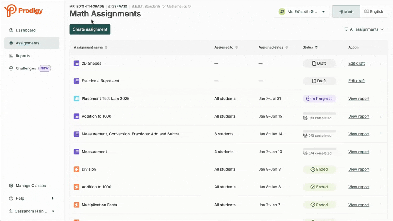The image size is (393, 221).
Task: Click Edit draft for Fractions: Represent
Action: click(x=356, y=81)
